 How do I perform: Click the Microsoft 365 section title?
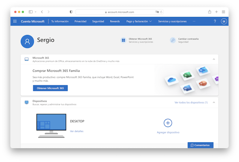[x=41, y=58]
